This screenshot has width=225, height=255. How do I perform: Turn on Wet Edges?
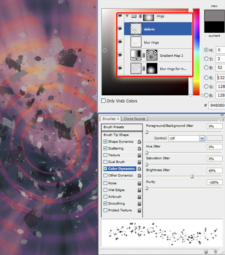(x=105, y=190)
